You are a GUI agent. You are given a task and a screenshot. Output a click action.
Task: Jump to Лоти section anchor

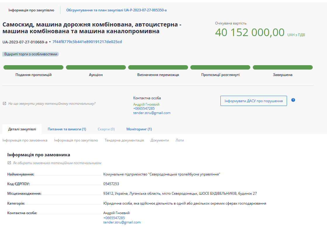(x=180, y=140)
